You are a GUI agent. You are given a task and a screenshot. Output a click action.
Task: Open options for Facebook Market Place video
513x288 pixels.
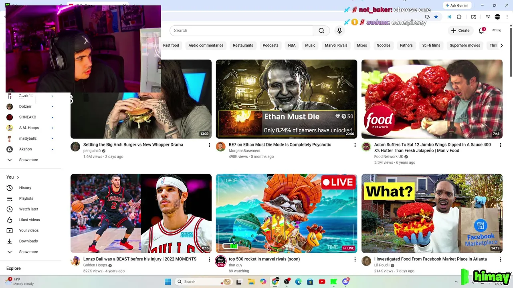coord(500,259)
